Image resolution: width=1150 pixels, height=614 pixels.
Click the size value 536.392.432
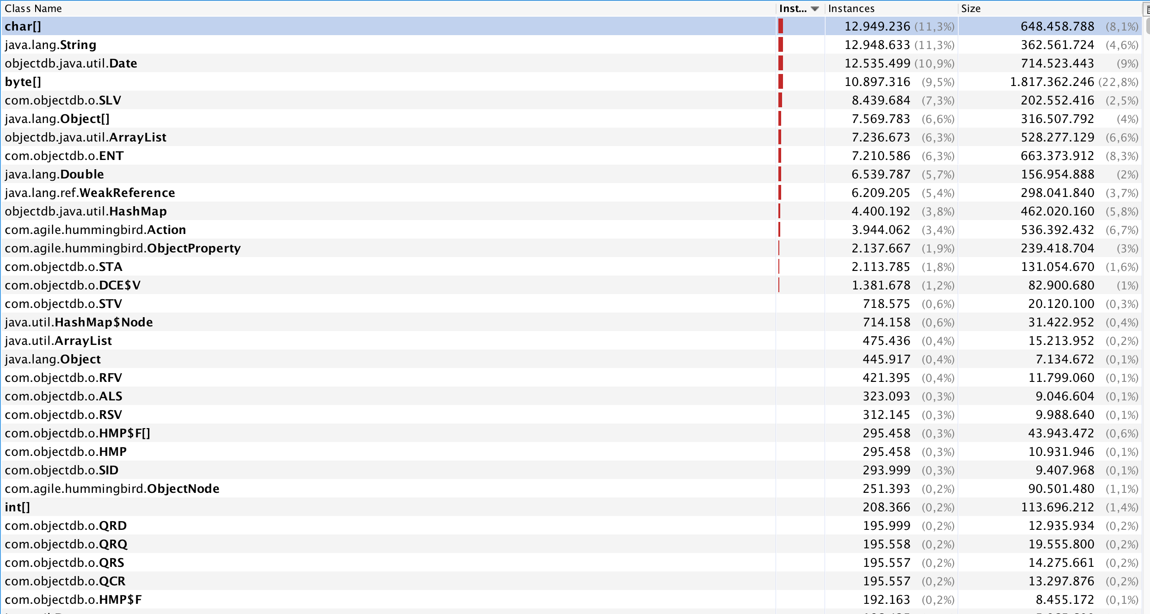[1058, 230]
